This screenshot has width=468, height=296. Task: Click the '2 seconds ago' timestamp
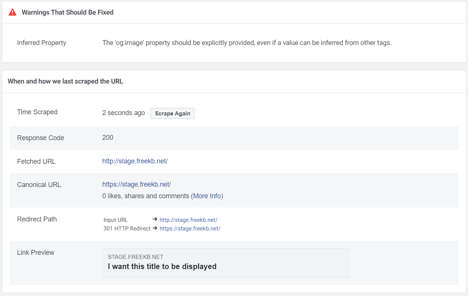[x=124, y=113]
